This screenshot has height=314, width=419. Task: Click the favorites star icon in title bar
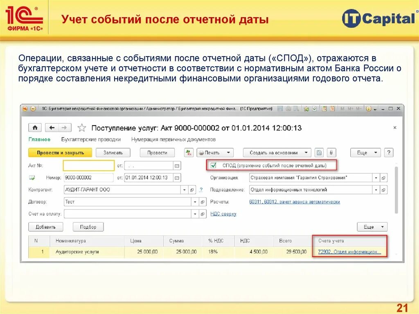tap(306, 109)
